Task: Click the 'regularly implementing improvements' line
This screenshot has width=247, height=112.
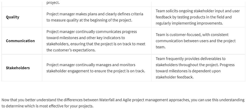Action: [x=189, y=23]
